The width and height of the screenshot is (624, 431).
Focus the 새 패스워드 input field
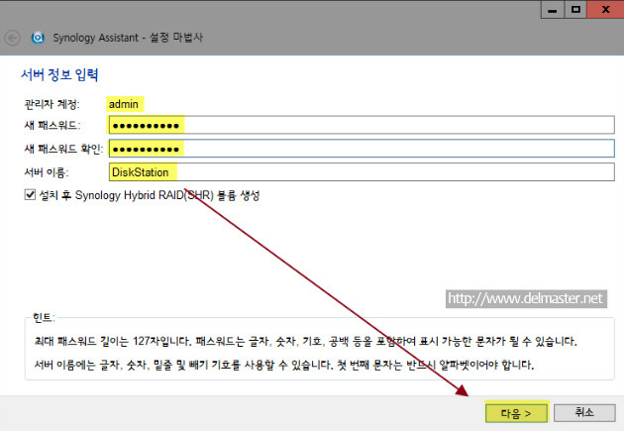[x=362, y=126]
